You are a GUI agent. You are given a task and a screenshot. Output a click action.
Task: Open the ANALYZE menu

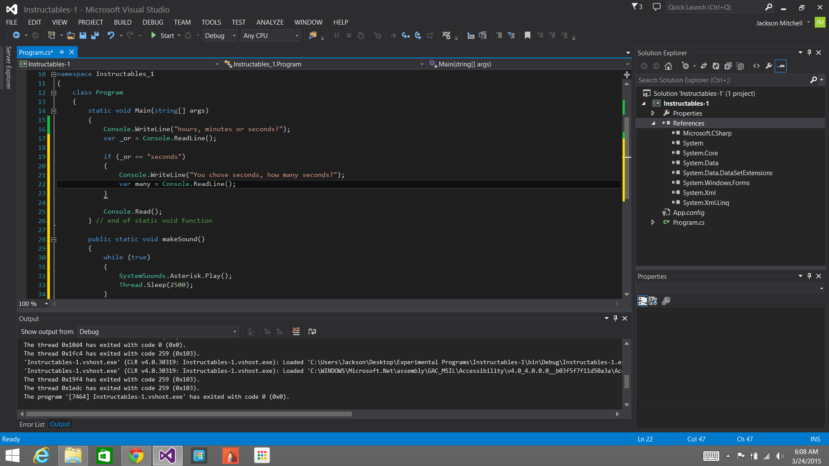[270, 22]
